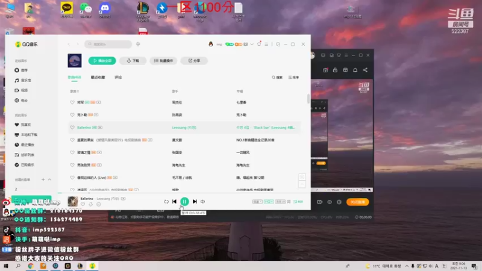Viewport: 482px width, 271px height.
Task: Click the volume speaker icon
Action: (x=202, y=202)
